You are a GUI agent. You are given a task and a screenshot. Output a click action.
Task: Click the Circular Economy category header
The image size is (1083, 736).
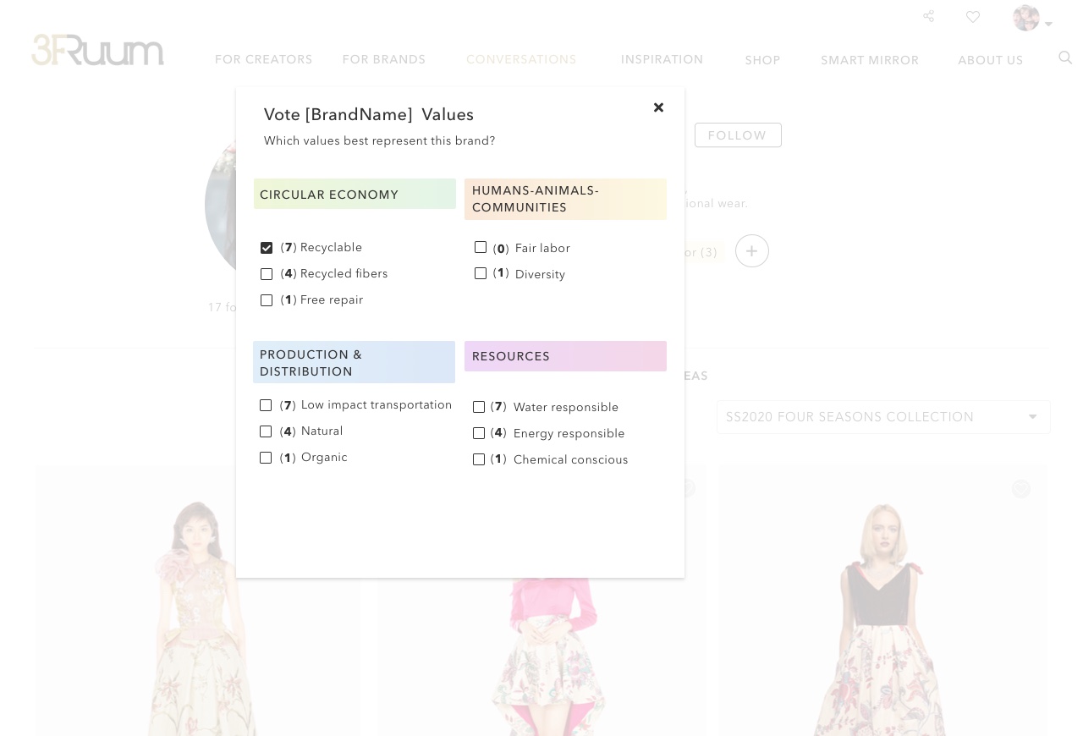pos(355,194)
